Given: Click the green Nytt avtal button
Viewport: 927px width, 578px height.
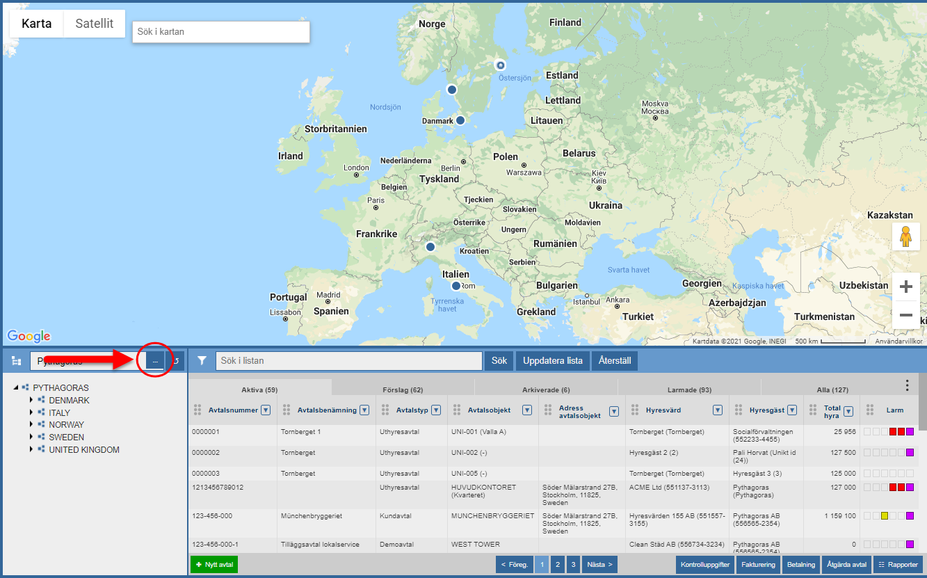Looking at the screenshot, I should (x=214, y=565).
